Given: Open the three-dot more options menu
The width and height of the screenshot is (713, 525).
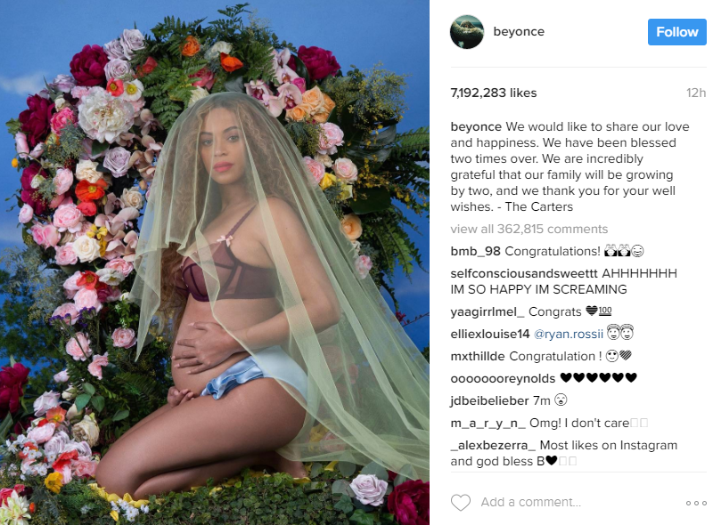Looking at the screenshot, I should (696, 503).
